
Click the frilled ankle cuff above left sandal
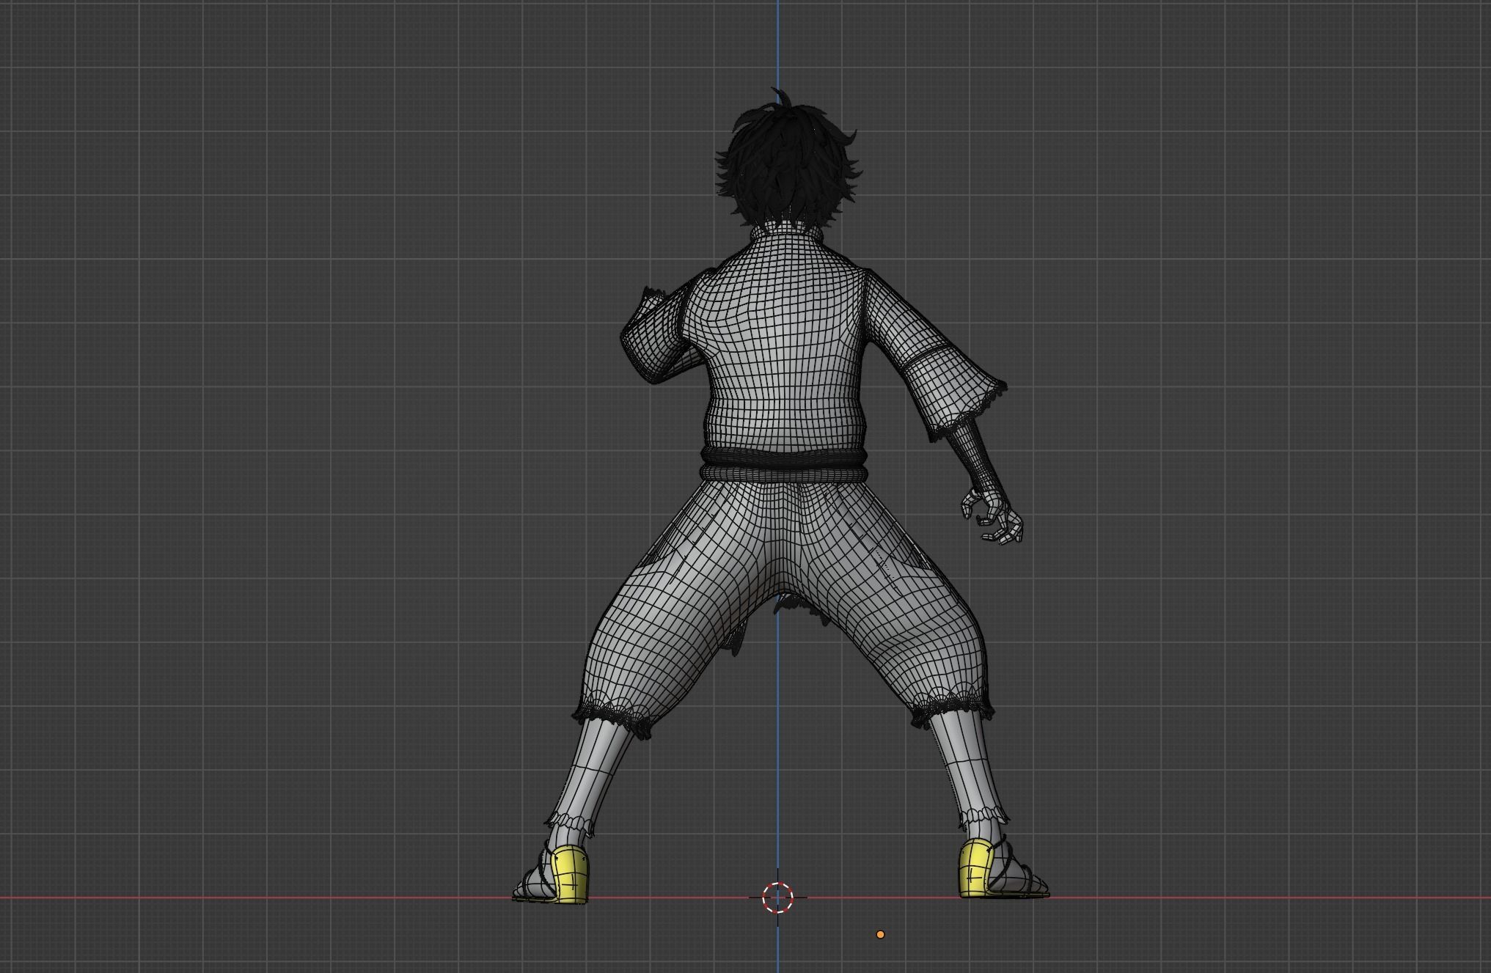570,823
